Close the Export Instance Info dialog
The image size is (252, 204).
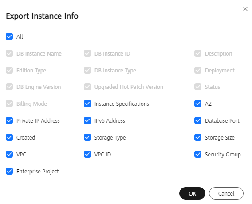245,9
